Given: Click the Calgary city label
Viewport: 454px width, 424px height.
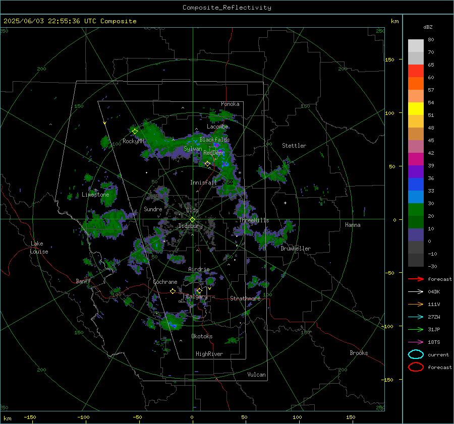Looking at the screenshot, I should (x=197, y=296).
